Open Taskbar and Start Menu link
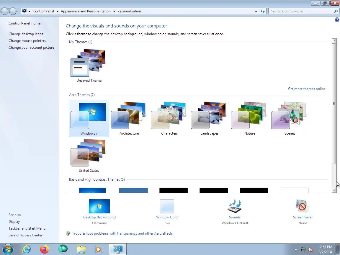 (27, 228)
